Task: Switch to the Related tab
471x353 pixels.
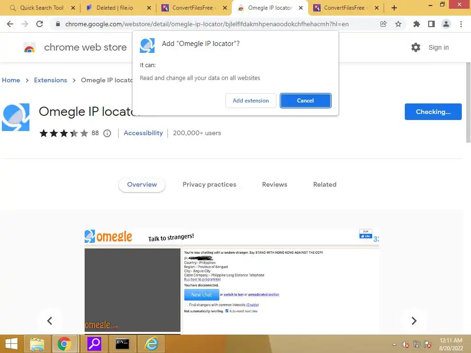Action: [325, 185]
